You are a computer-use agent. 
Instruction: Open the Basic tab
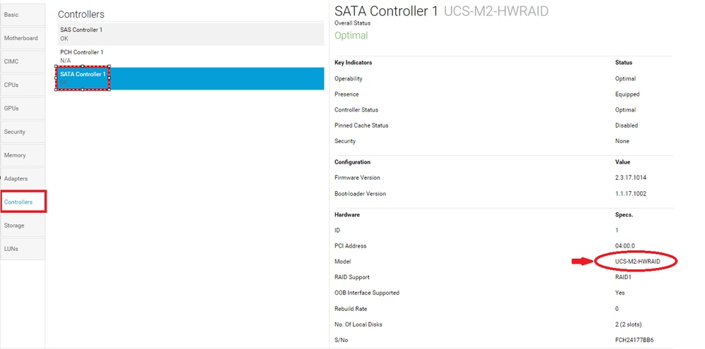tap(21, 14)
